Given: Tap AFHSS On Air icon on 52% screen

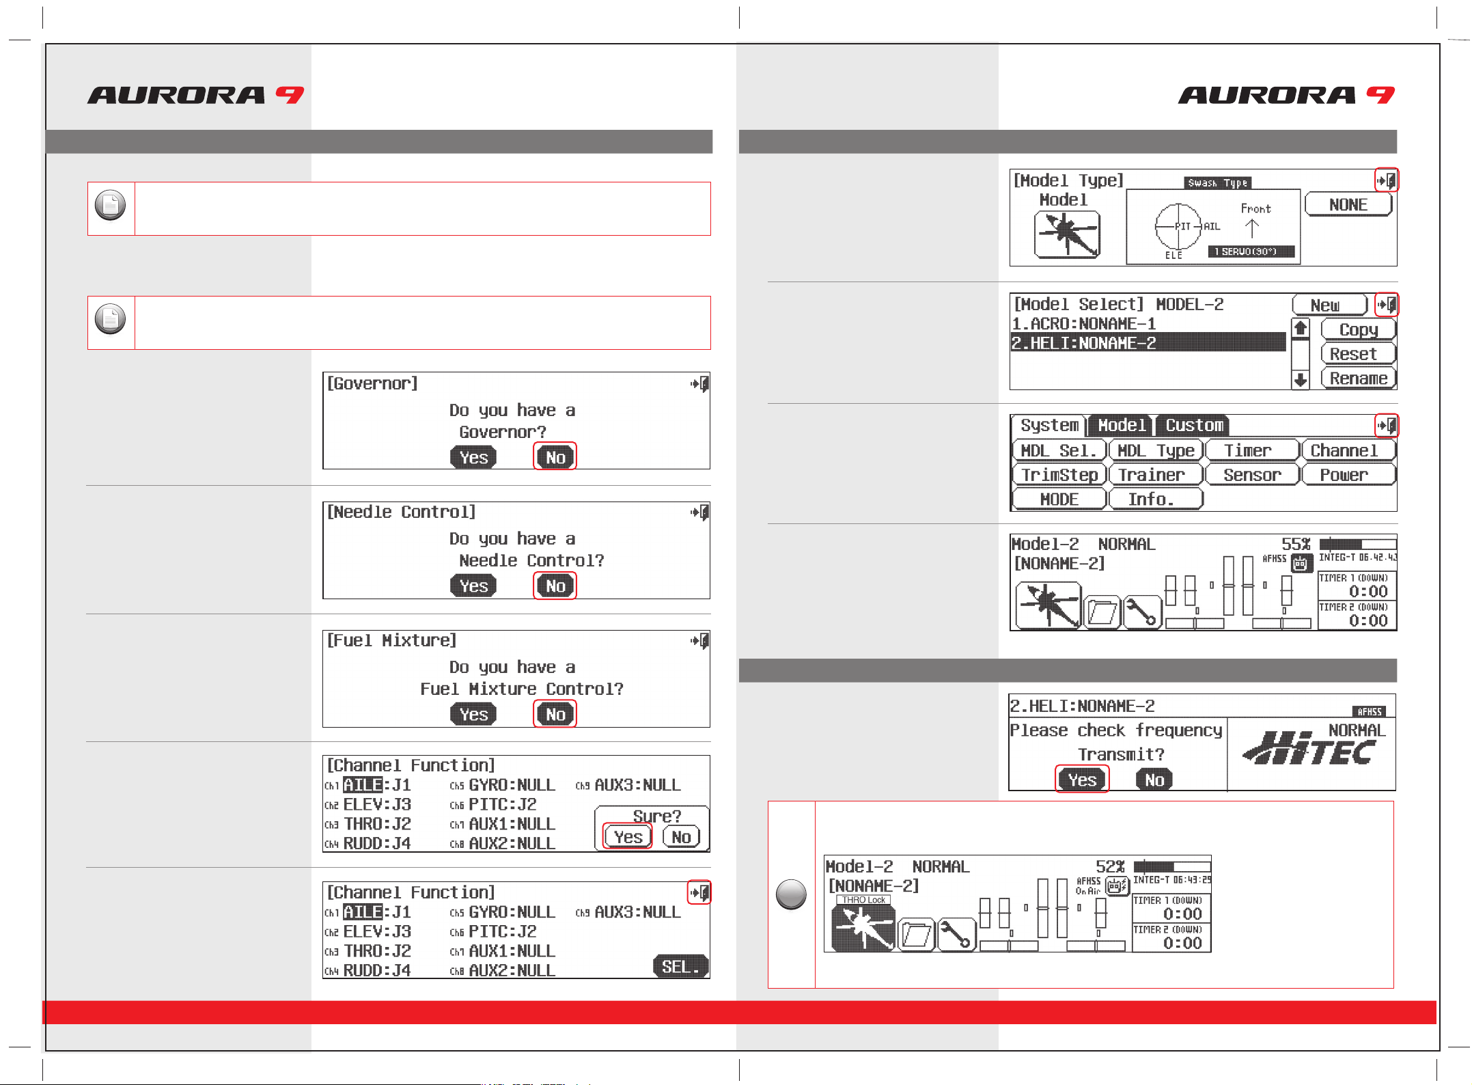Looking at the screenshot, I should pos(1117,887).
